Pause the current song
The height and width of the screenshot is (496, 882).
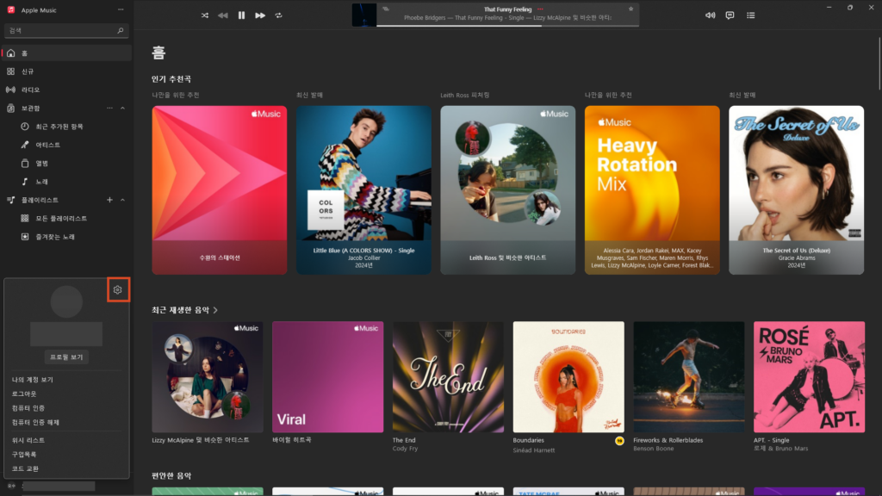coord(241,15)
